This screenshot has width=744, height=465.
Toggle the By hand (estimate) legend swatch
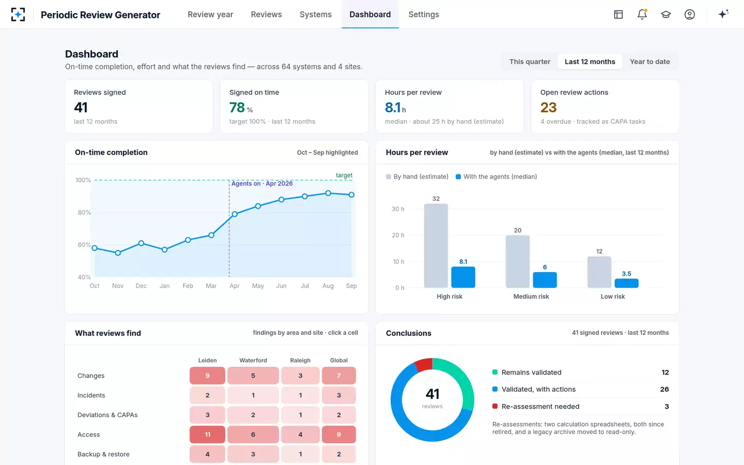(389, 177)
